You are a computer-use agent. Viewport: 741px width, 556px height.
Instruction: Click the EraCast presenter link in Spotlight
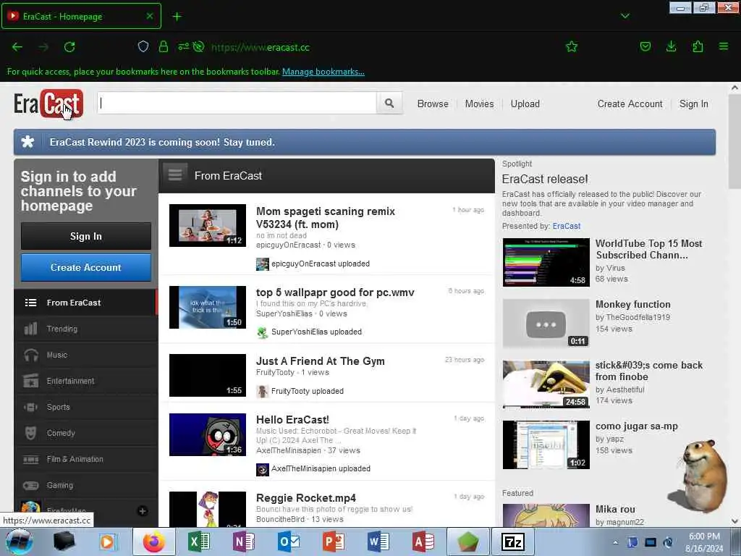(x=566, y=226)
